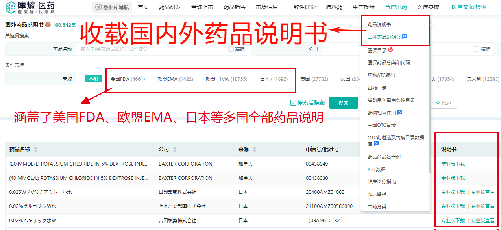The width and height of the screenshot is (501, 230).
Task: Click the N badge beside 药物相互作用
Action: (x=400, y=112)
